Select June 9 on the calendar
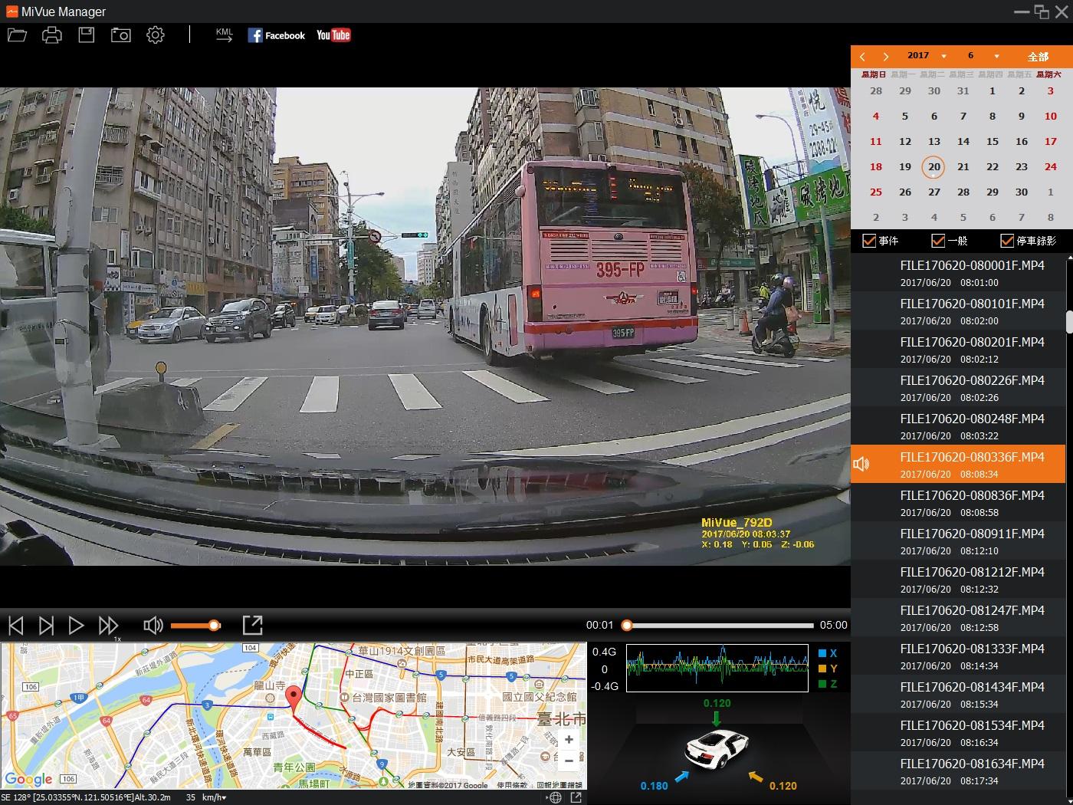1073x805 pixels. [1022, 116]
